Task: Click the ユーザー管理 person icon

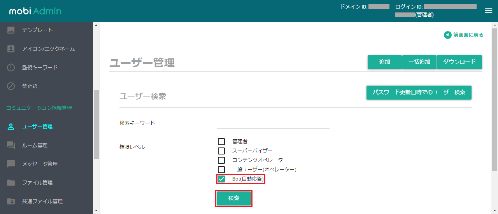Action: [11, 126]
